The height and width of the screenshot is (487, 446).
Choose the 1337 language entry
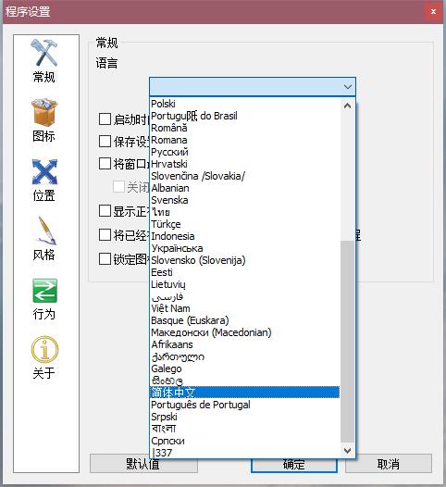coord(245,453)
